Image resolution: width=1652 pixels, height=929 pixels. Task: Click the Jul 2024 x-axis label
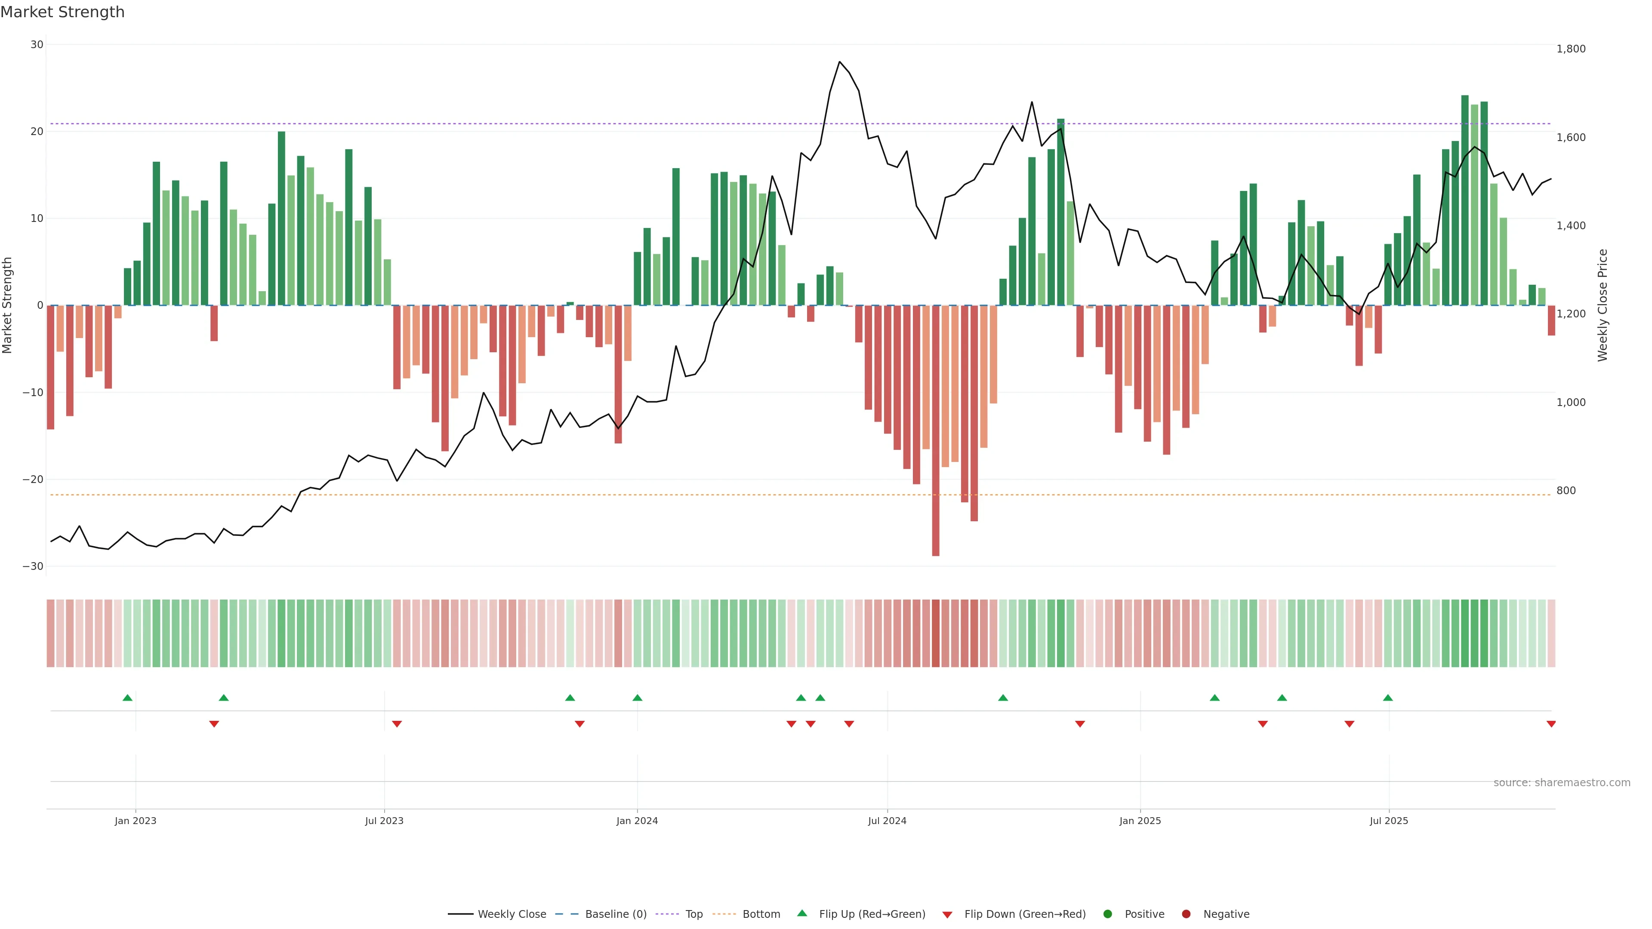[x=887, y=821]
